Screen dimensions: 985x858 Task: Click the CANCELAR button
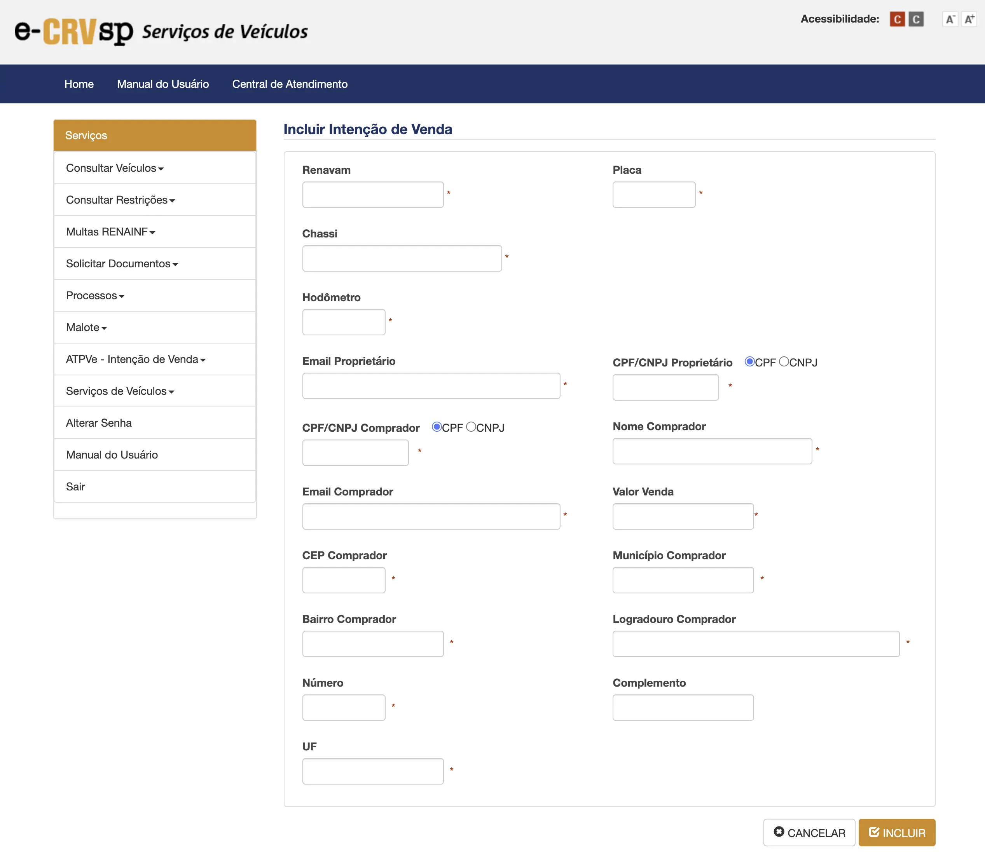click(x=809, y=833)
